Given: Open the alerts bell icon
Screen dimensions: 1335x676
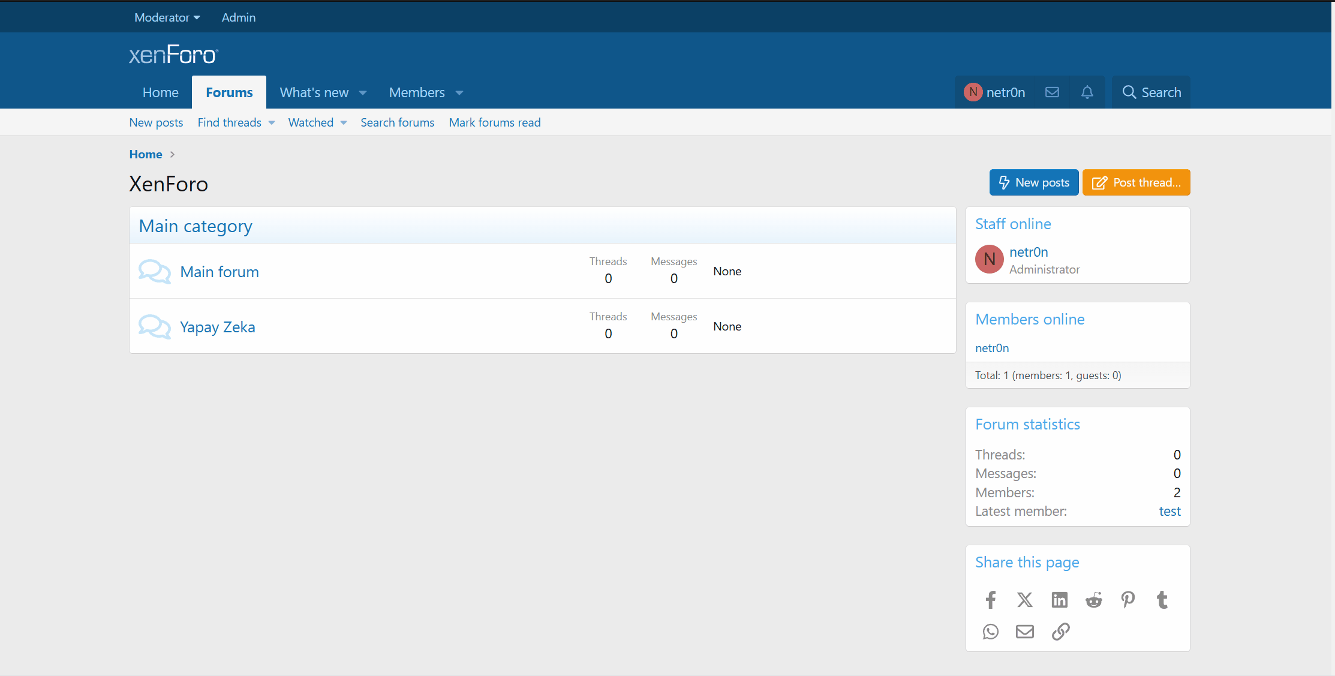Looking at the screenshot, I should pyautogui.click(x=1087, y=92).
